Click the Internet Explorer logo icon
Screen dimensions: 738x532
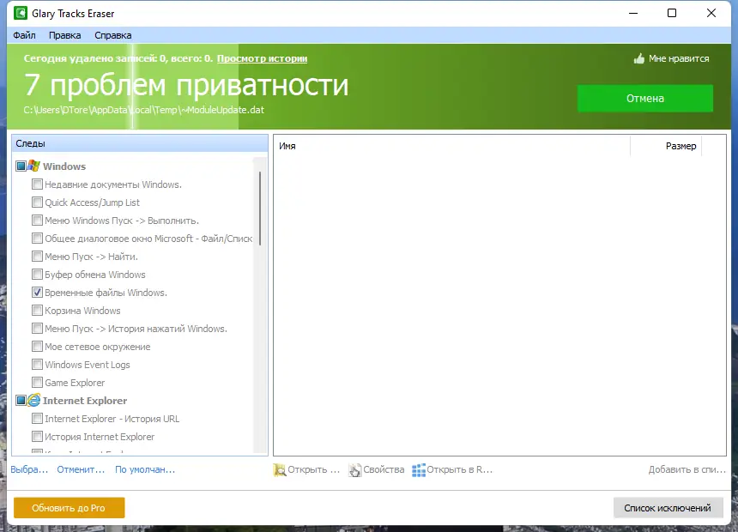33,400
